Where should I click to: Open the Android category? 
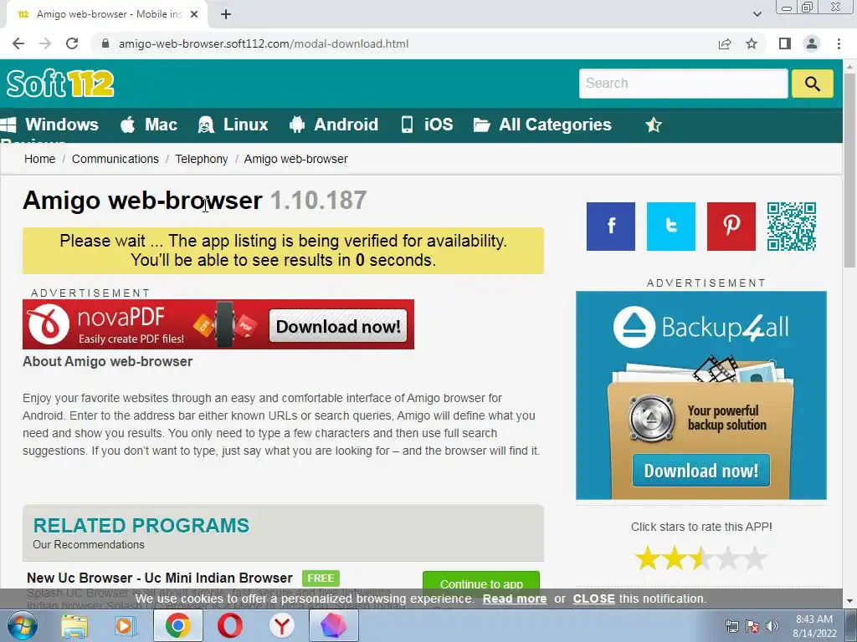pyautogui.click(x=333, y=125)
